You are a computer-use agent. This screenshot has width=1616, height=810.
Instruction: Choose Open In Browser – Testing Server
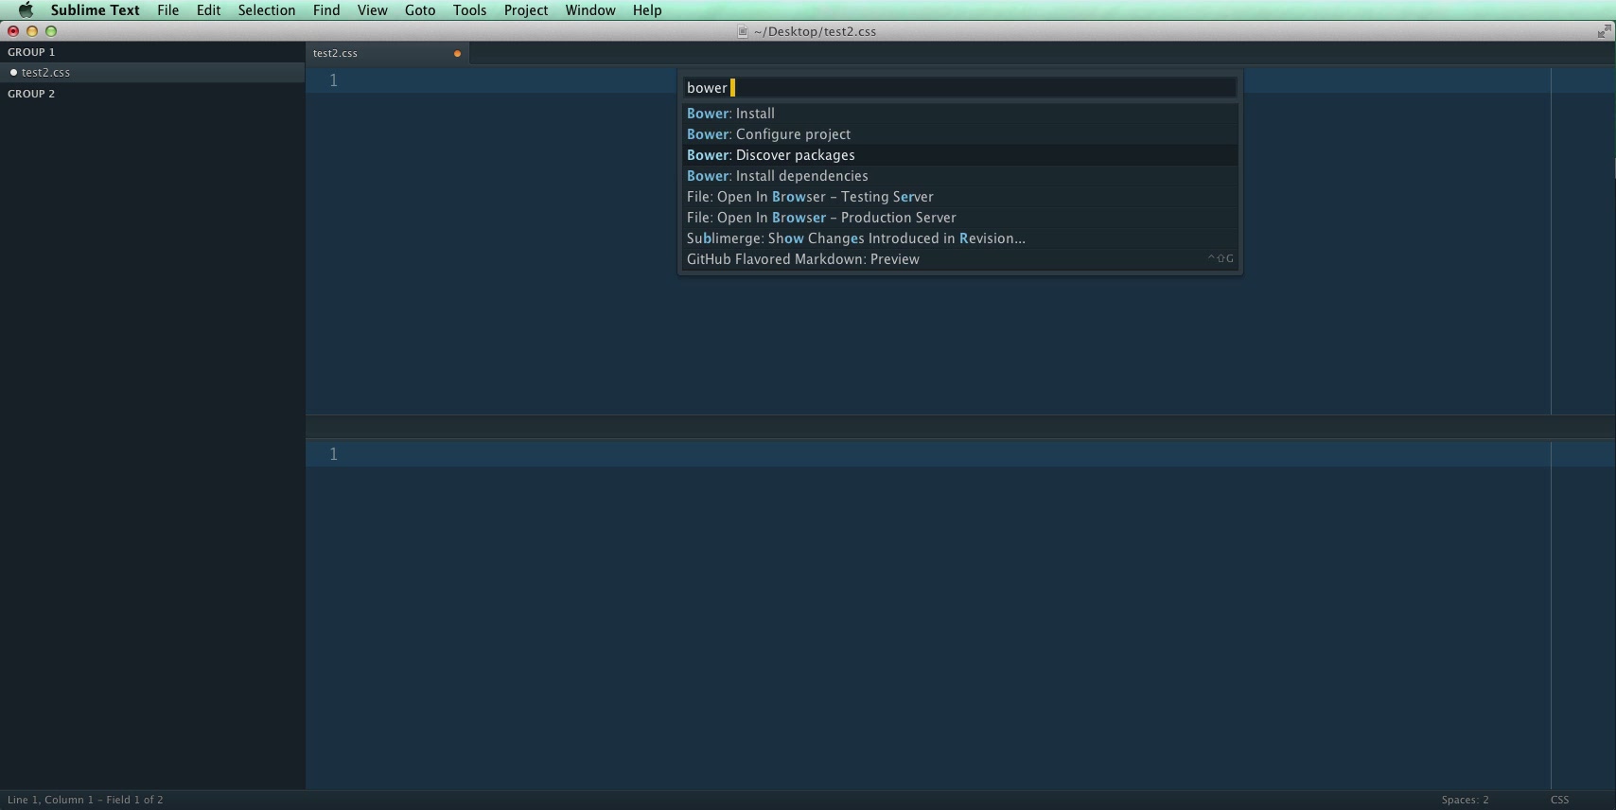click(x=959, y=197)
